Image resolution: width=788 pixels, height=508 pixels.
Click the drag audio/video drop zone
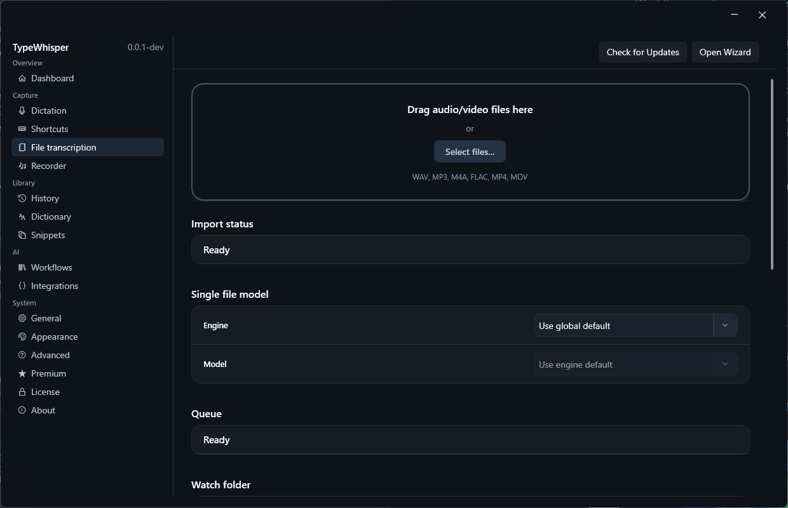pyautogui.click(x=470, y=142)
